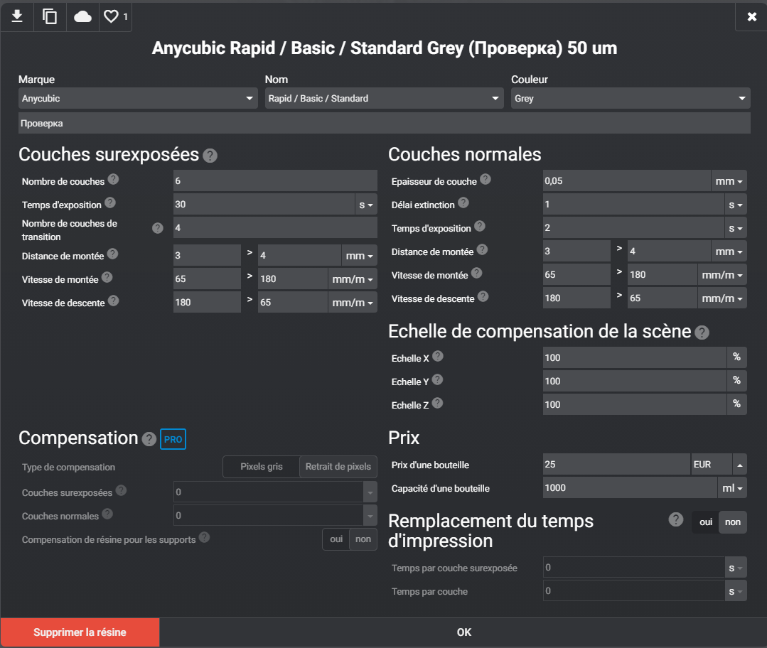This screenshot has height=648, width=767.
Task: Enable print time replacement with oui
Action: 706,522
